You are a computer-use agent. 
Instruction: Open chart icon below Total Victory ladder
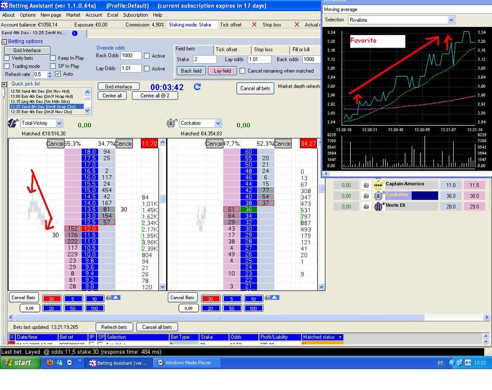click(x=108, y=297)
